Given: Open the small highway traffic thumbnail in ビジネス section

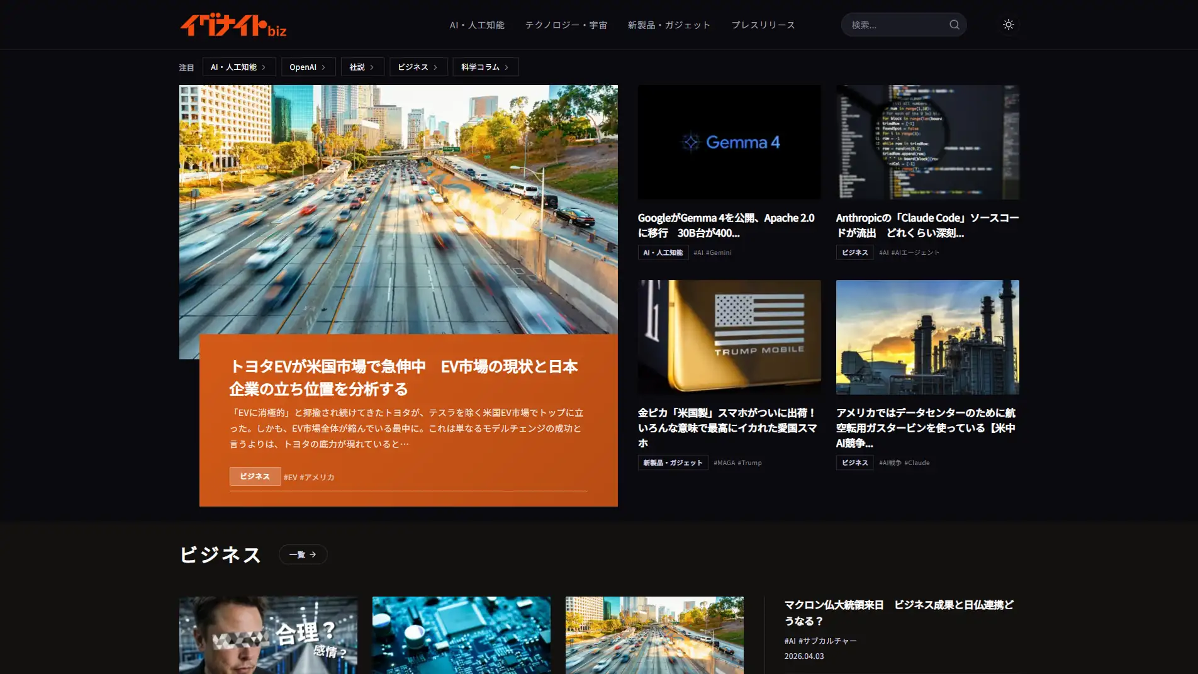Looking at the screenshot, I should pyautogui.click(x=654, y=635).
